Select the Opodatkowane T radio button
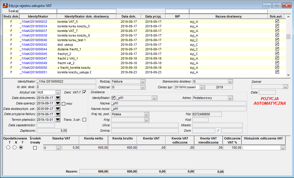The width and height of the screenshot is (294, 178). point(8,147)
